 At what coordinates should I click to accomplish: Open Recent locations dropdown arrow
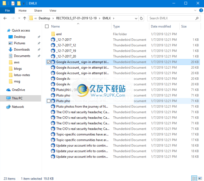tap(19, 18)
